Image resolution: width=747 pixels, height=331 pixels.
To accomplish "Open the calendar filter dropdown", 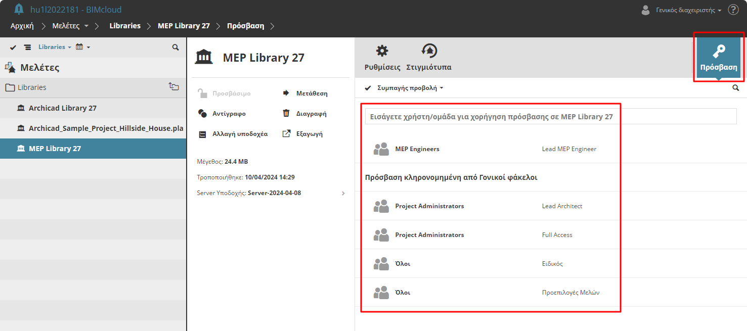I will click(82, 47).
